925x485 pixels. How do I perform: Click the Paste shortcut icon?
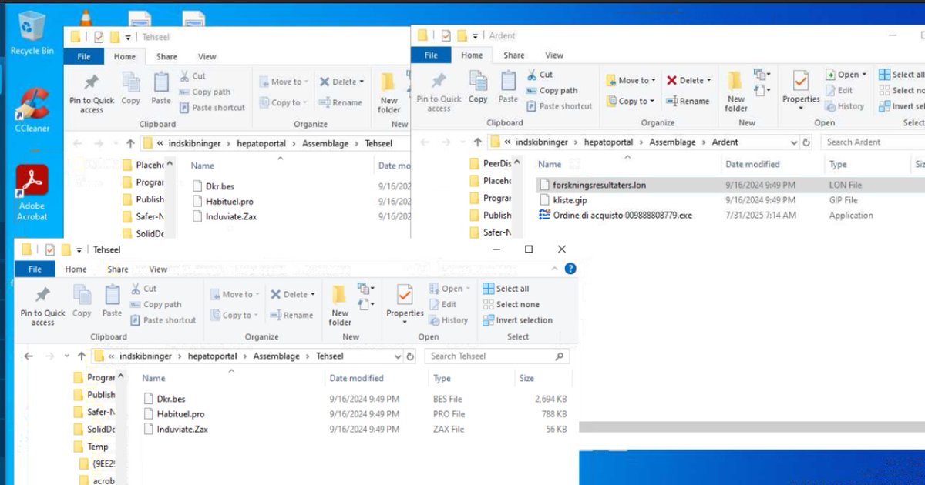pyautogui.click(x=163, y=320)
